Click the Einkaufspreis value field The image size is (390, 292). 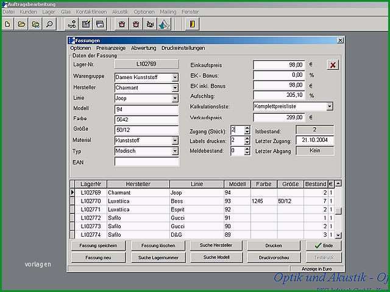click(x=279, y=65)
